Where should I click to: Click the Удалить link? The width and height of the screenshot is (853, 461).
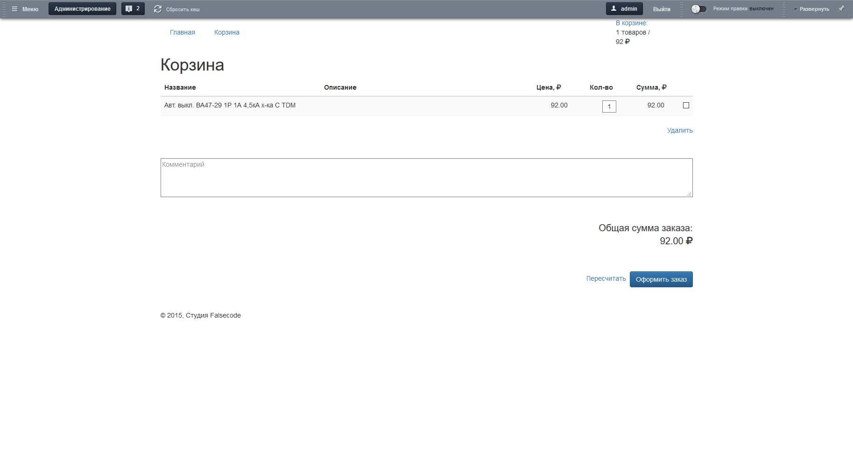pyautogui.click(x=680, y=130)
